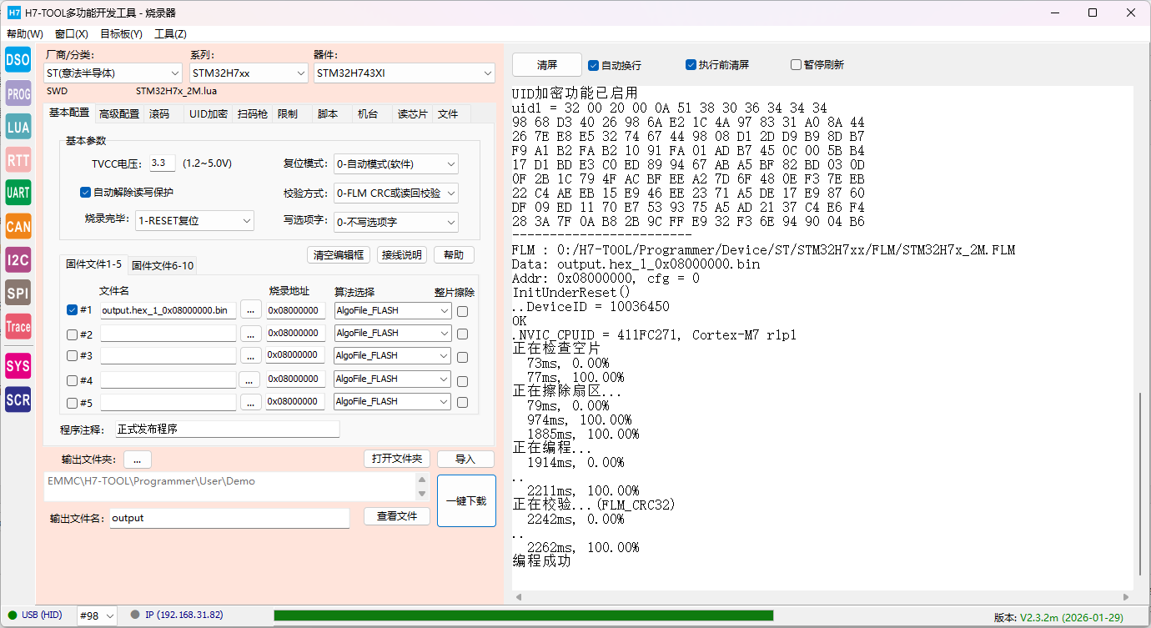Open the 工具(Z) menu
1151x628 pixels.
click(171, 34)
